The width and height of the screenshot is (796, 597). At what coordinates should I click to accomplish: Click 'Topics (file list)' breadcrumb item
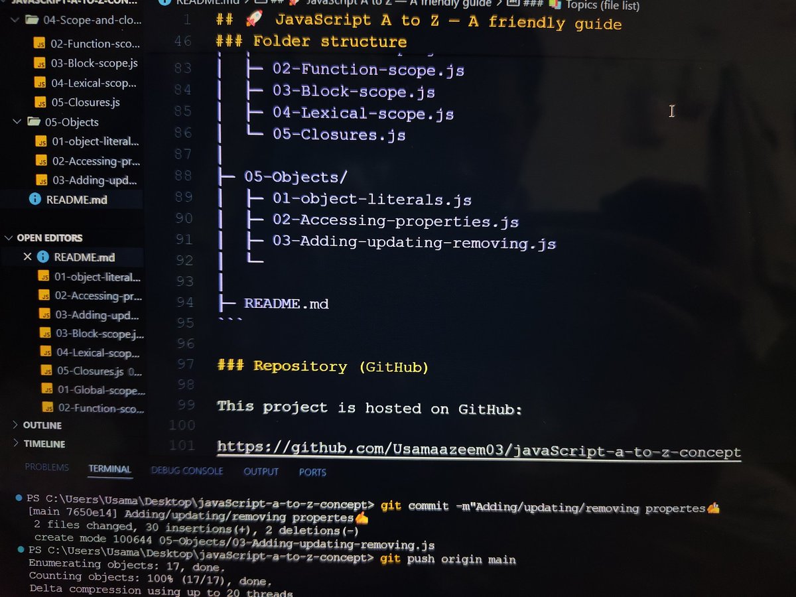point(602,6)
